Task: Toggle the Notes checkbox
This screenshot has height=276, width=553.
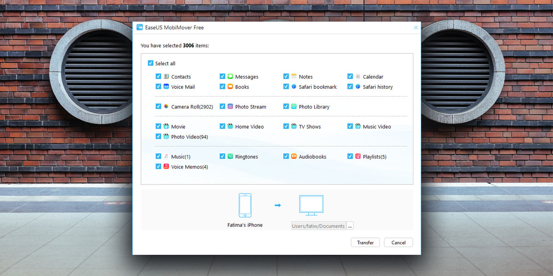Action: (x=286, y=76)
